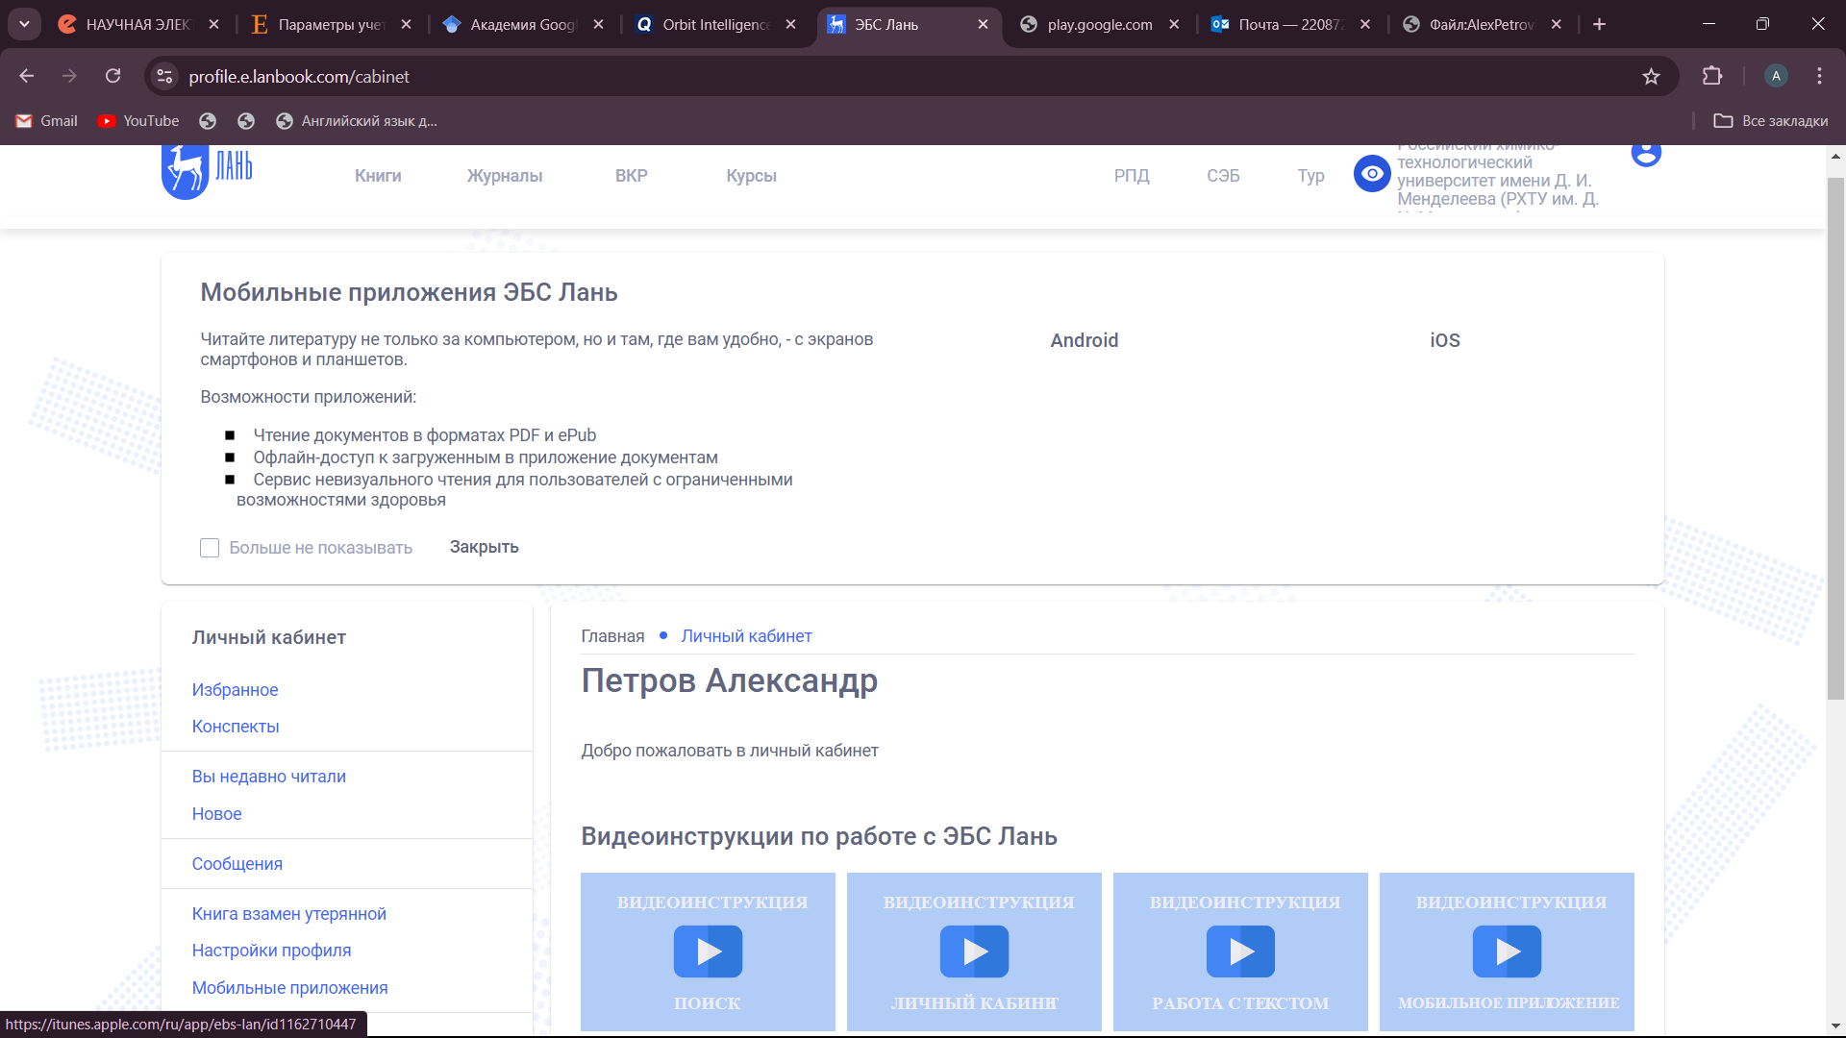This screenshot has width=1846, height=1038.
Task: Play the МОБИЛЬНОЕ ПРИЛОЖЕНИЕ video instruction
Action: (x=1507, y=951)
